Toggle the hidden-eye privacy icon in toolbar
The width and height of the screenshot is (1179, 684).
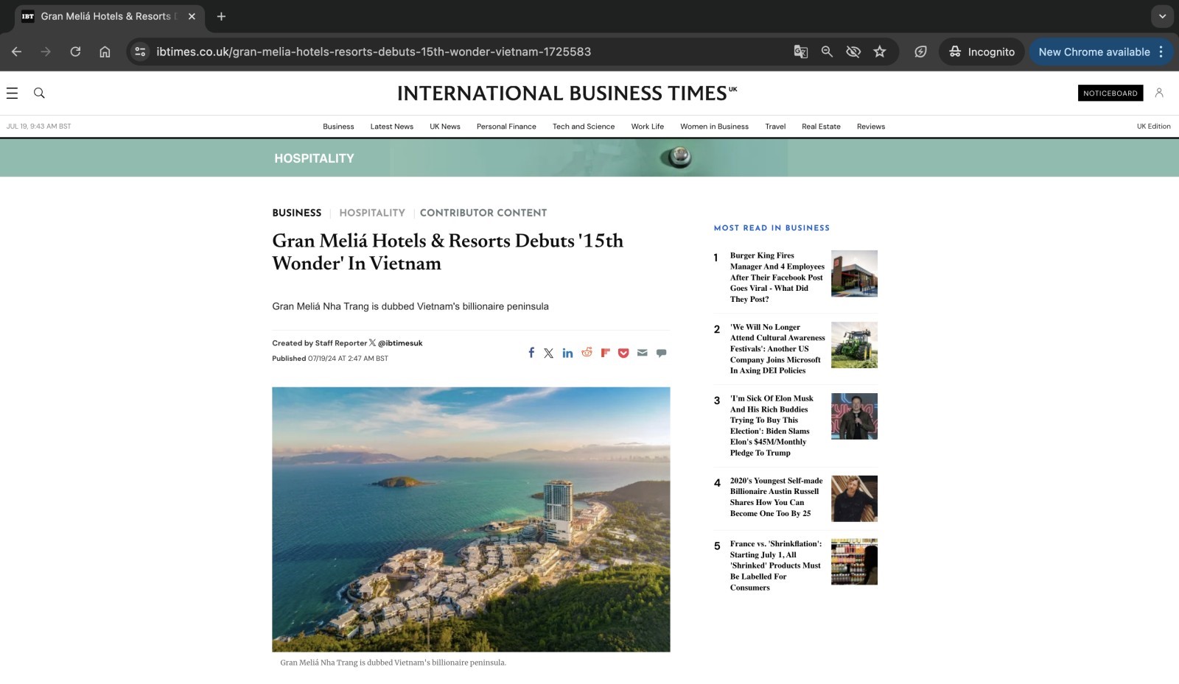pos(853,52)
